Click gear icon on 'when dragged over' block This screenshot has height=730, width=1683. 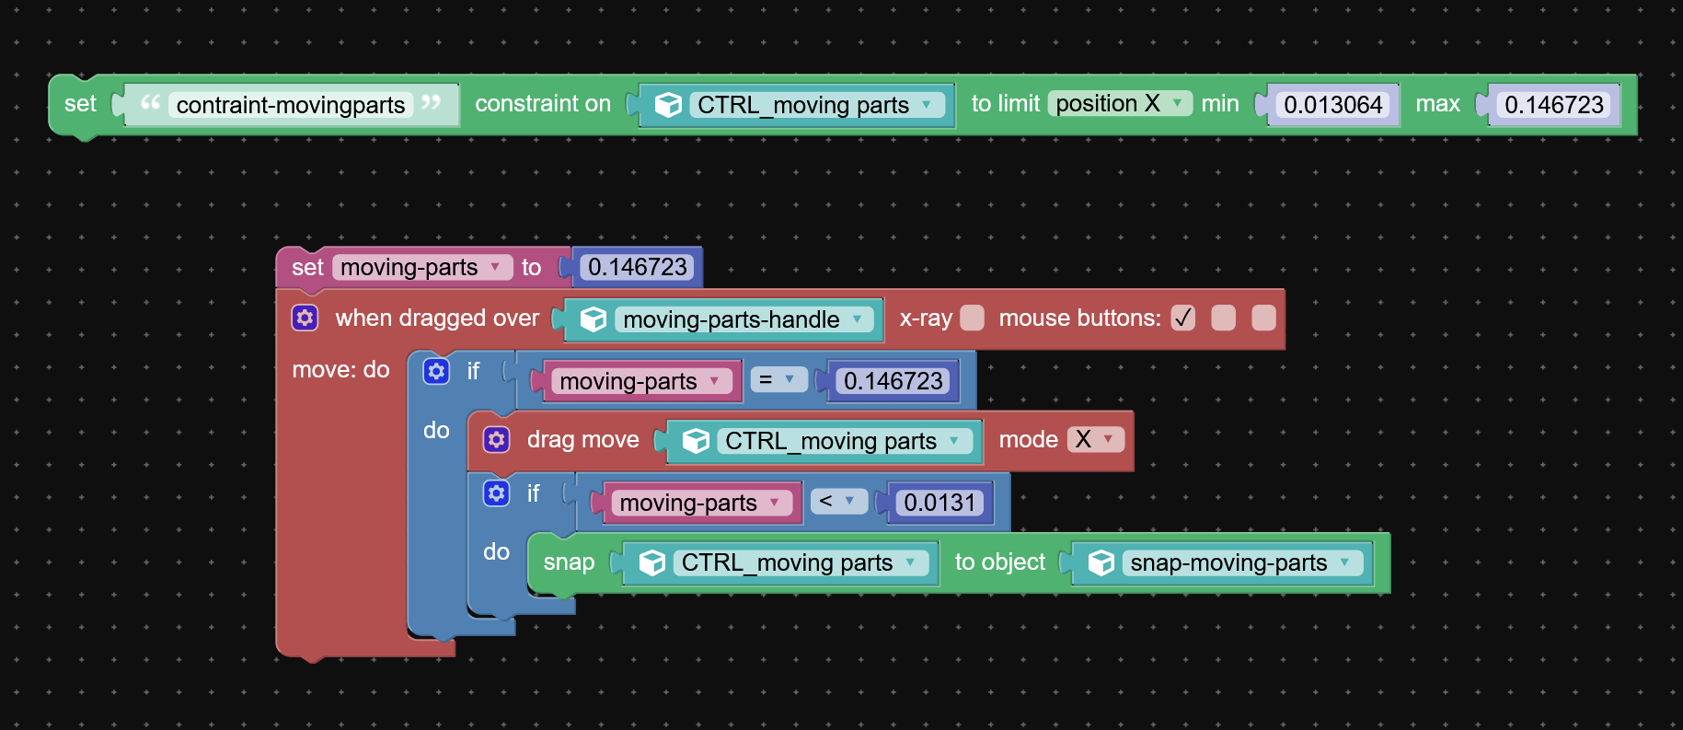(305, 318)
